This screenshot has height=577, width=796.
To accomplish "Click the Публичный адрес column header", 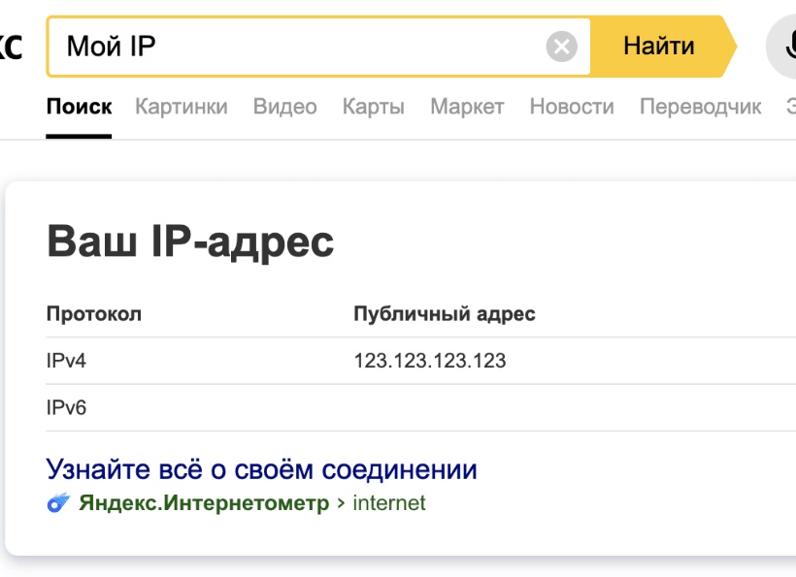I will pos(445,314).
